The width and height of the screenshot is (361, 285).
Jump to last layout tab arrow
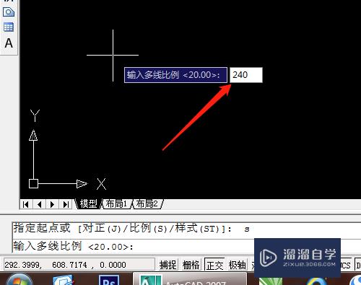[66, 204]
